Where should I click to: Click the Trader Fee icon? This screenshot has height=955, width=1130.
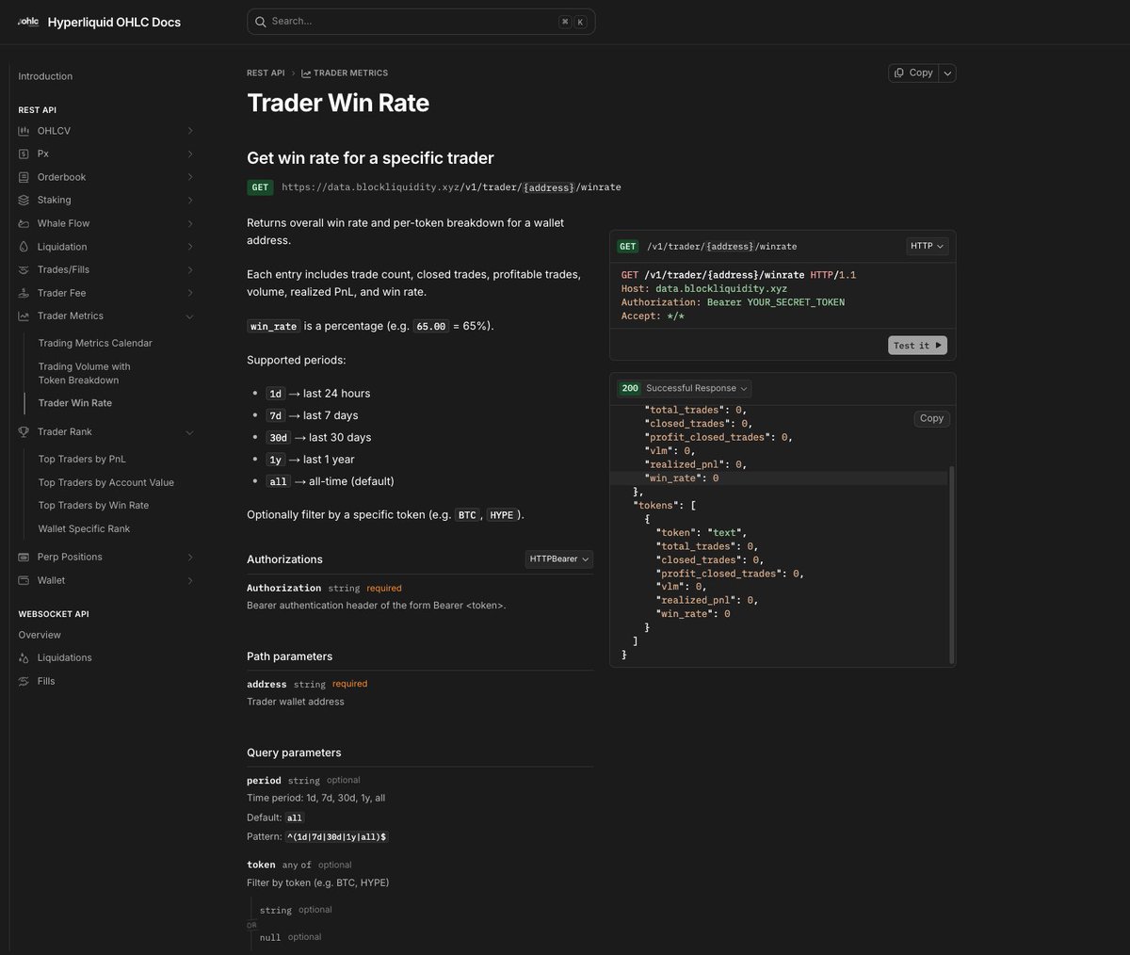click(x=24, y=293)
